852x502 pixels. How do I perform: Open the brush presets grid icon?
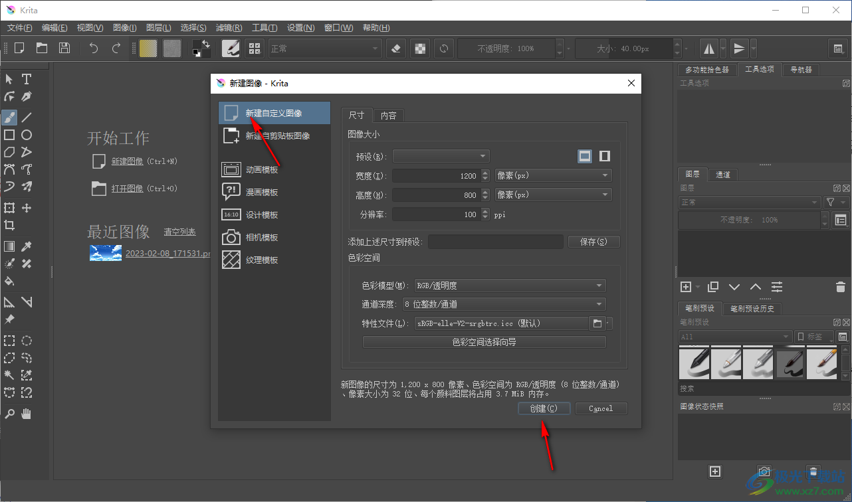[254, 48]
